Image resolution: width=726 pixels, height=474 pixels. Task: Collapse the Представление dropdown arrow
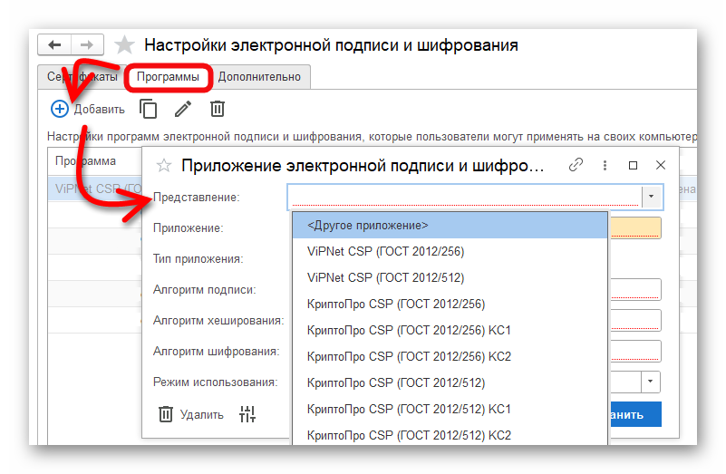pyautogui.click(x=652, y=197)
